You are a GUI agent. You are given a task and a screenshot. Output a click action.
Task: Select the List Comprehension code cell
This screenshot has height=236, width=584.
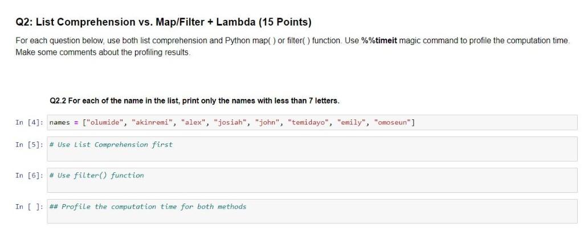coord(312,149)
